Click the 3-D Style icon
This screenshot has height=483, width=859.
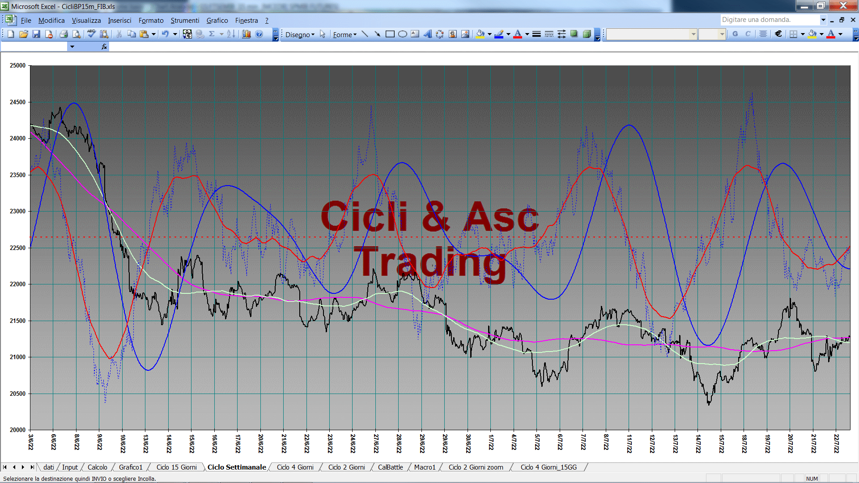[x=587, y=34]
